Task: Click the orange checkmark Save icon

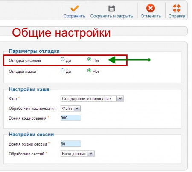Action: (x=74, y=9)
